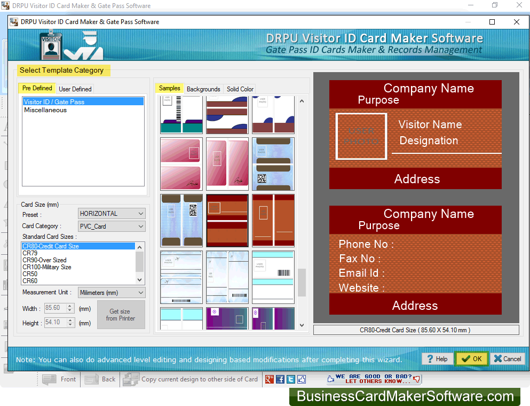Click the Twitter share icon
The height and width of the screenshot is (406, 530).
point(291,379)
